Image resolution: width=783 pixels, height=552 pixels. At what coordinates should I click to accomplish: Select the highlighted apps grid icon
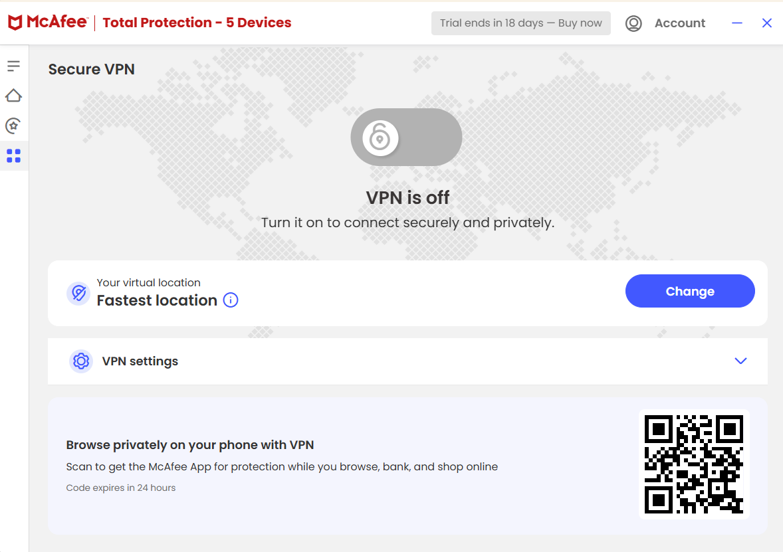(x=14, y=155)
